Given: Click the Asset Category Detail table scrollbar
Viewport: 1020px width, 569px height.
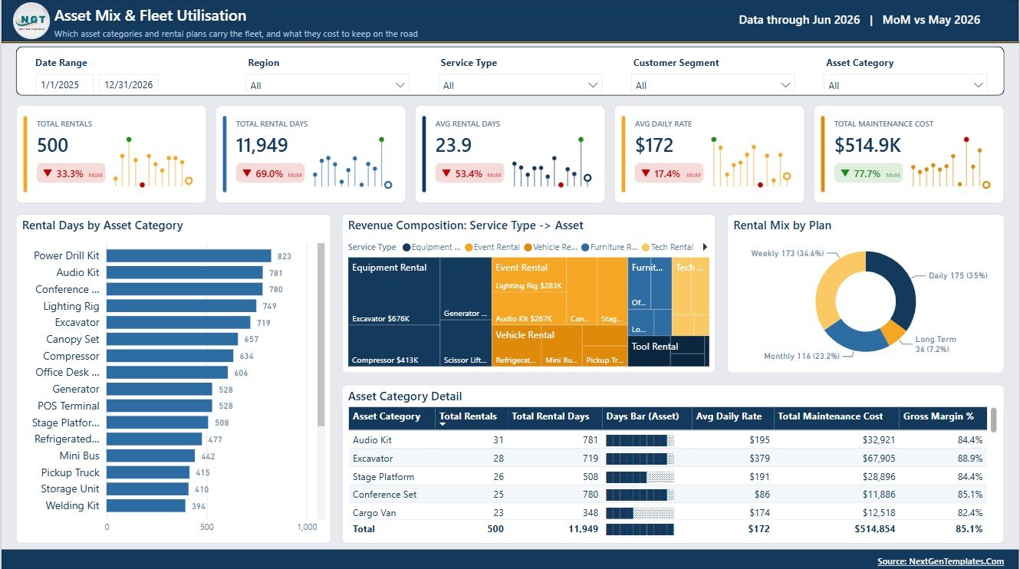Looking at the screenshot, I should [994, 419].
